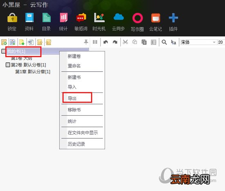Click the undo arrow icon
Image resolution: width=225 pixels, height=191 pixels.
point(106,42)
